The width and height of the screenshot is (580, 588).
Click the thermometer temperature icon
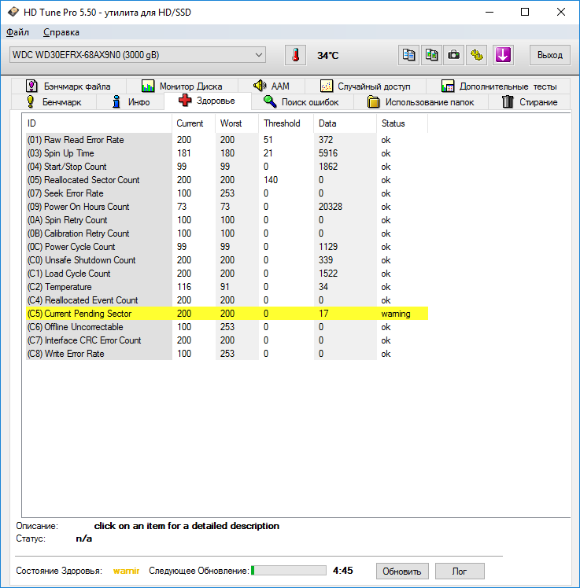295,55
